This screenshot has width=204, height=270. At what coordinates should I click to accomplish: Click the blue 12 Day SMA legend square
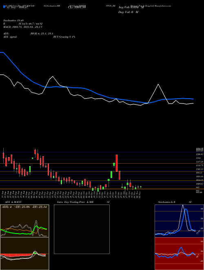click(4, 7)
